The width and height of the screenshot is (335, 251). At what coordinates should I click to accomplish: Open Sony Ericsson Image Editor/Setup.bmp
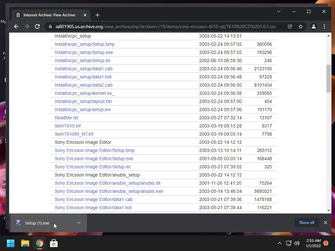(x=95, y=150)
